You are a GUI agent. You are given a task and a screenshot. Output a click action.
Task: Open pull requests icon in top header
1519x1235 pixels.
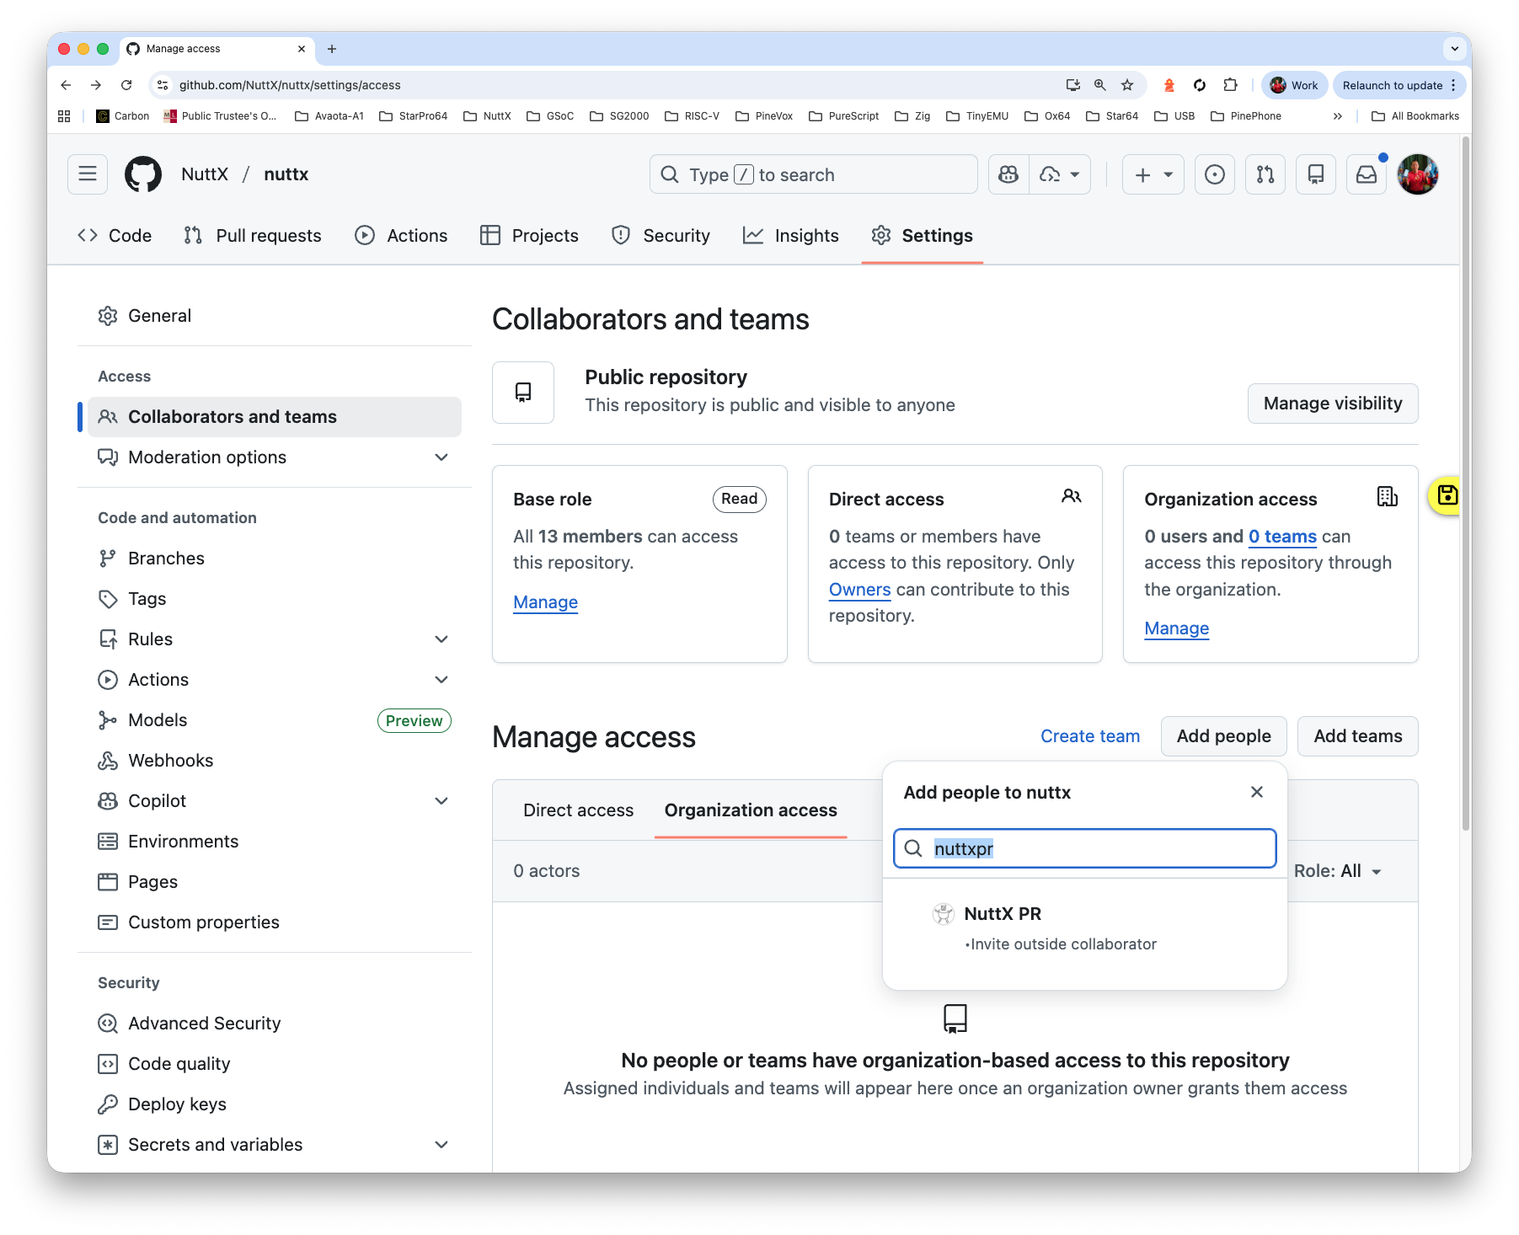point(1265,174)
